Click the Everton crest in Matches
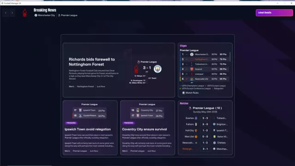The image size is (295, 166). 196,118
